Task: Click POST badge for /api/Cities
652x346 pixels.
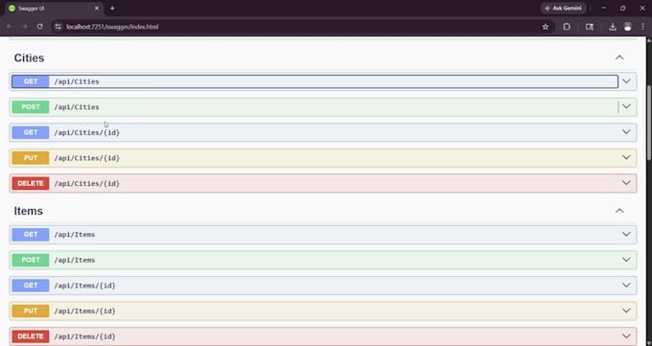Action: coord(31,107)
